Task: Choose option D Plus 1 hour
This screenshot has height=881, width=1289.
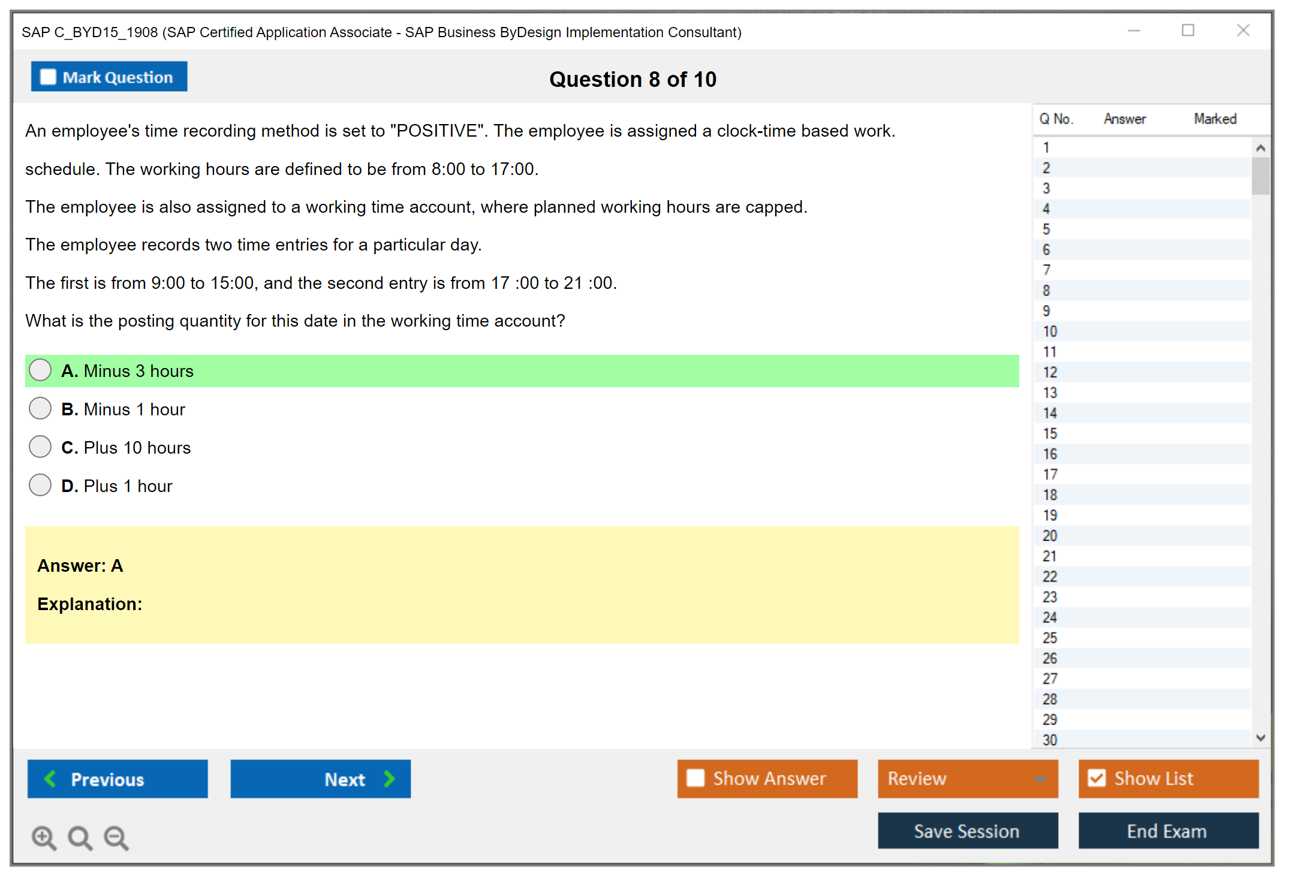Action: [40, 485]
